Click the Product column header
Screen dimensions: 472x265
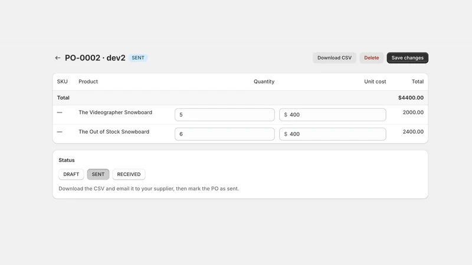[88, 81]
